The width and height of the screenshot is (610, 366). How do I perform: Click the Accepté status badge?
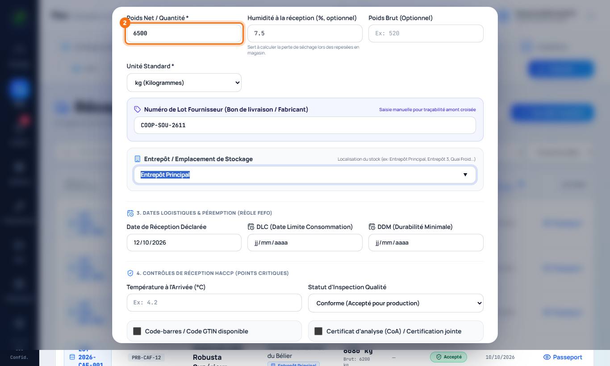point(448,357)
